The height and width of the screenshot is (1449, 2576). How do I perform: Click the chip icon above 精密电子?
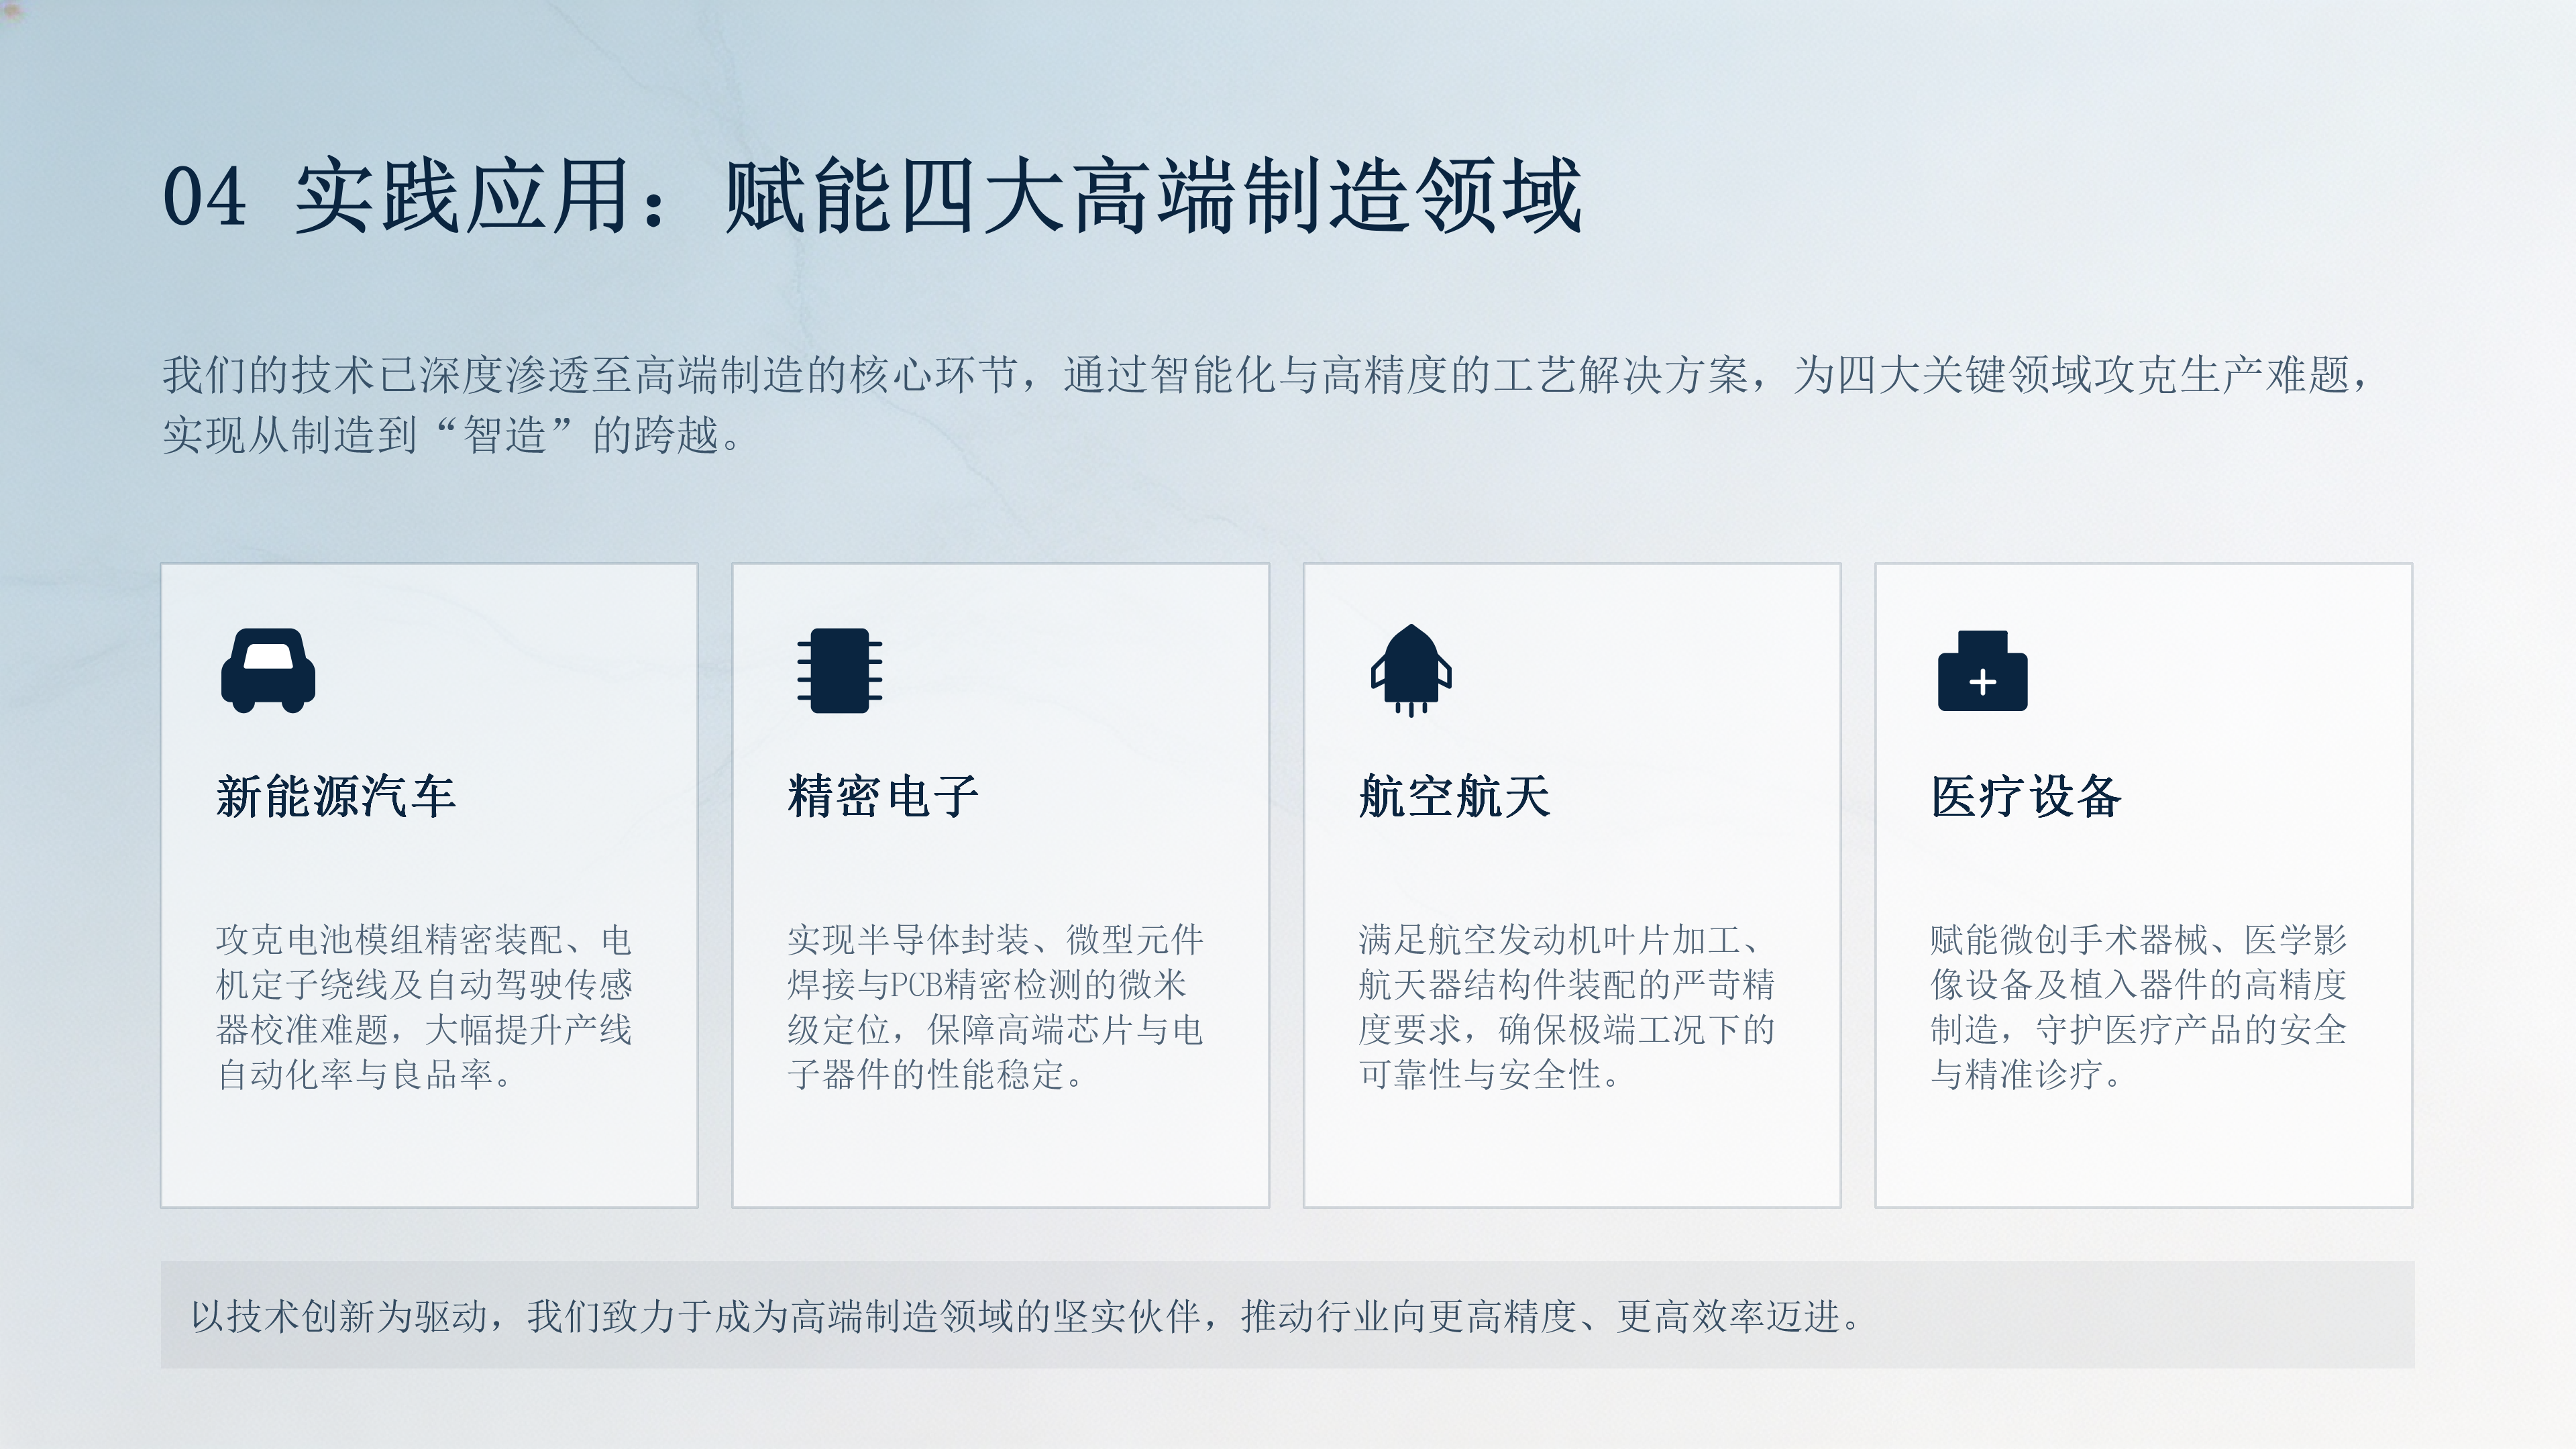coord(840,670)
